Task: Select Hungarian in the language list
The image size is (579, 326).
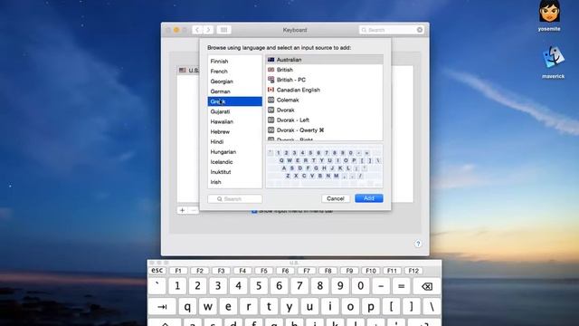Action: pos(234,151)
